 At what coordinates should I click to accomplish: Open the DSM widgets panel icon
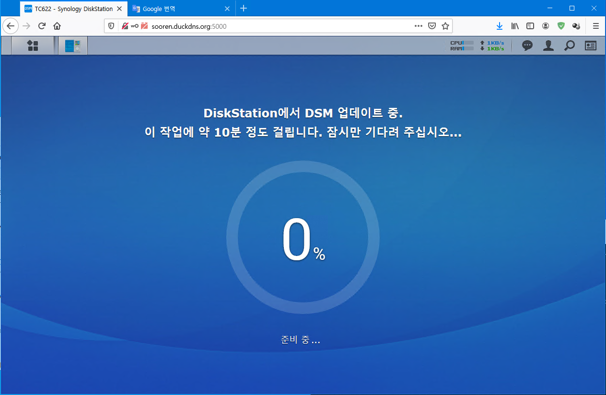pyautogui.click(x=591, y=46)
